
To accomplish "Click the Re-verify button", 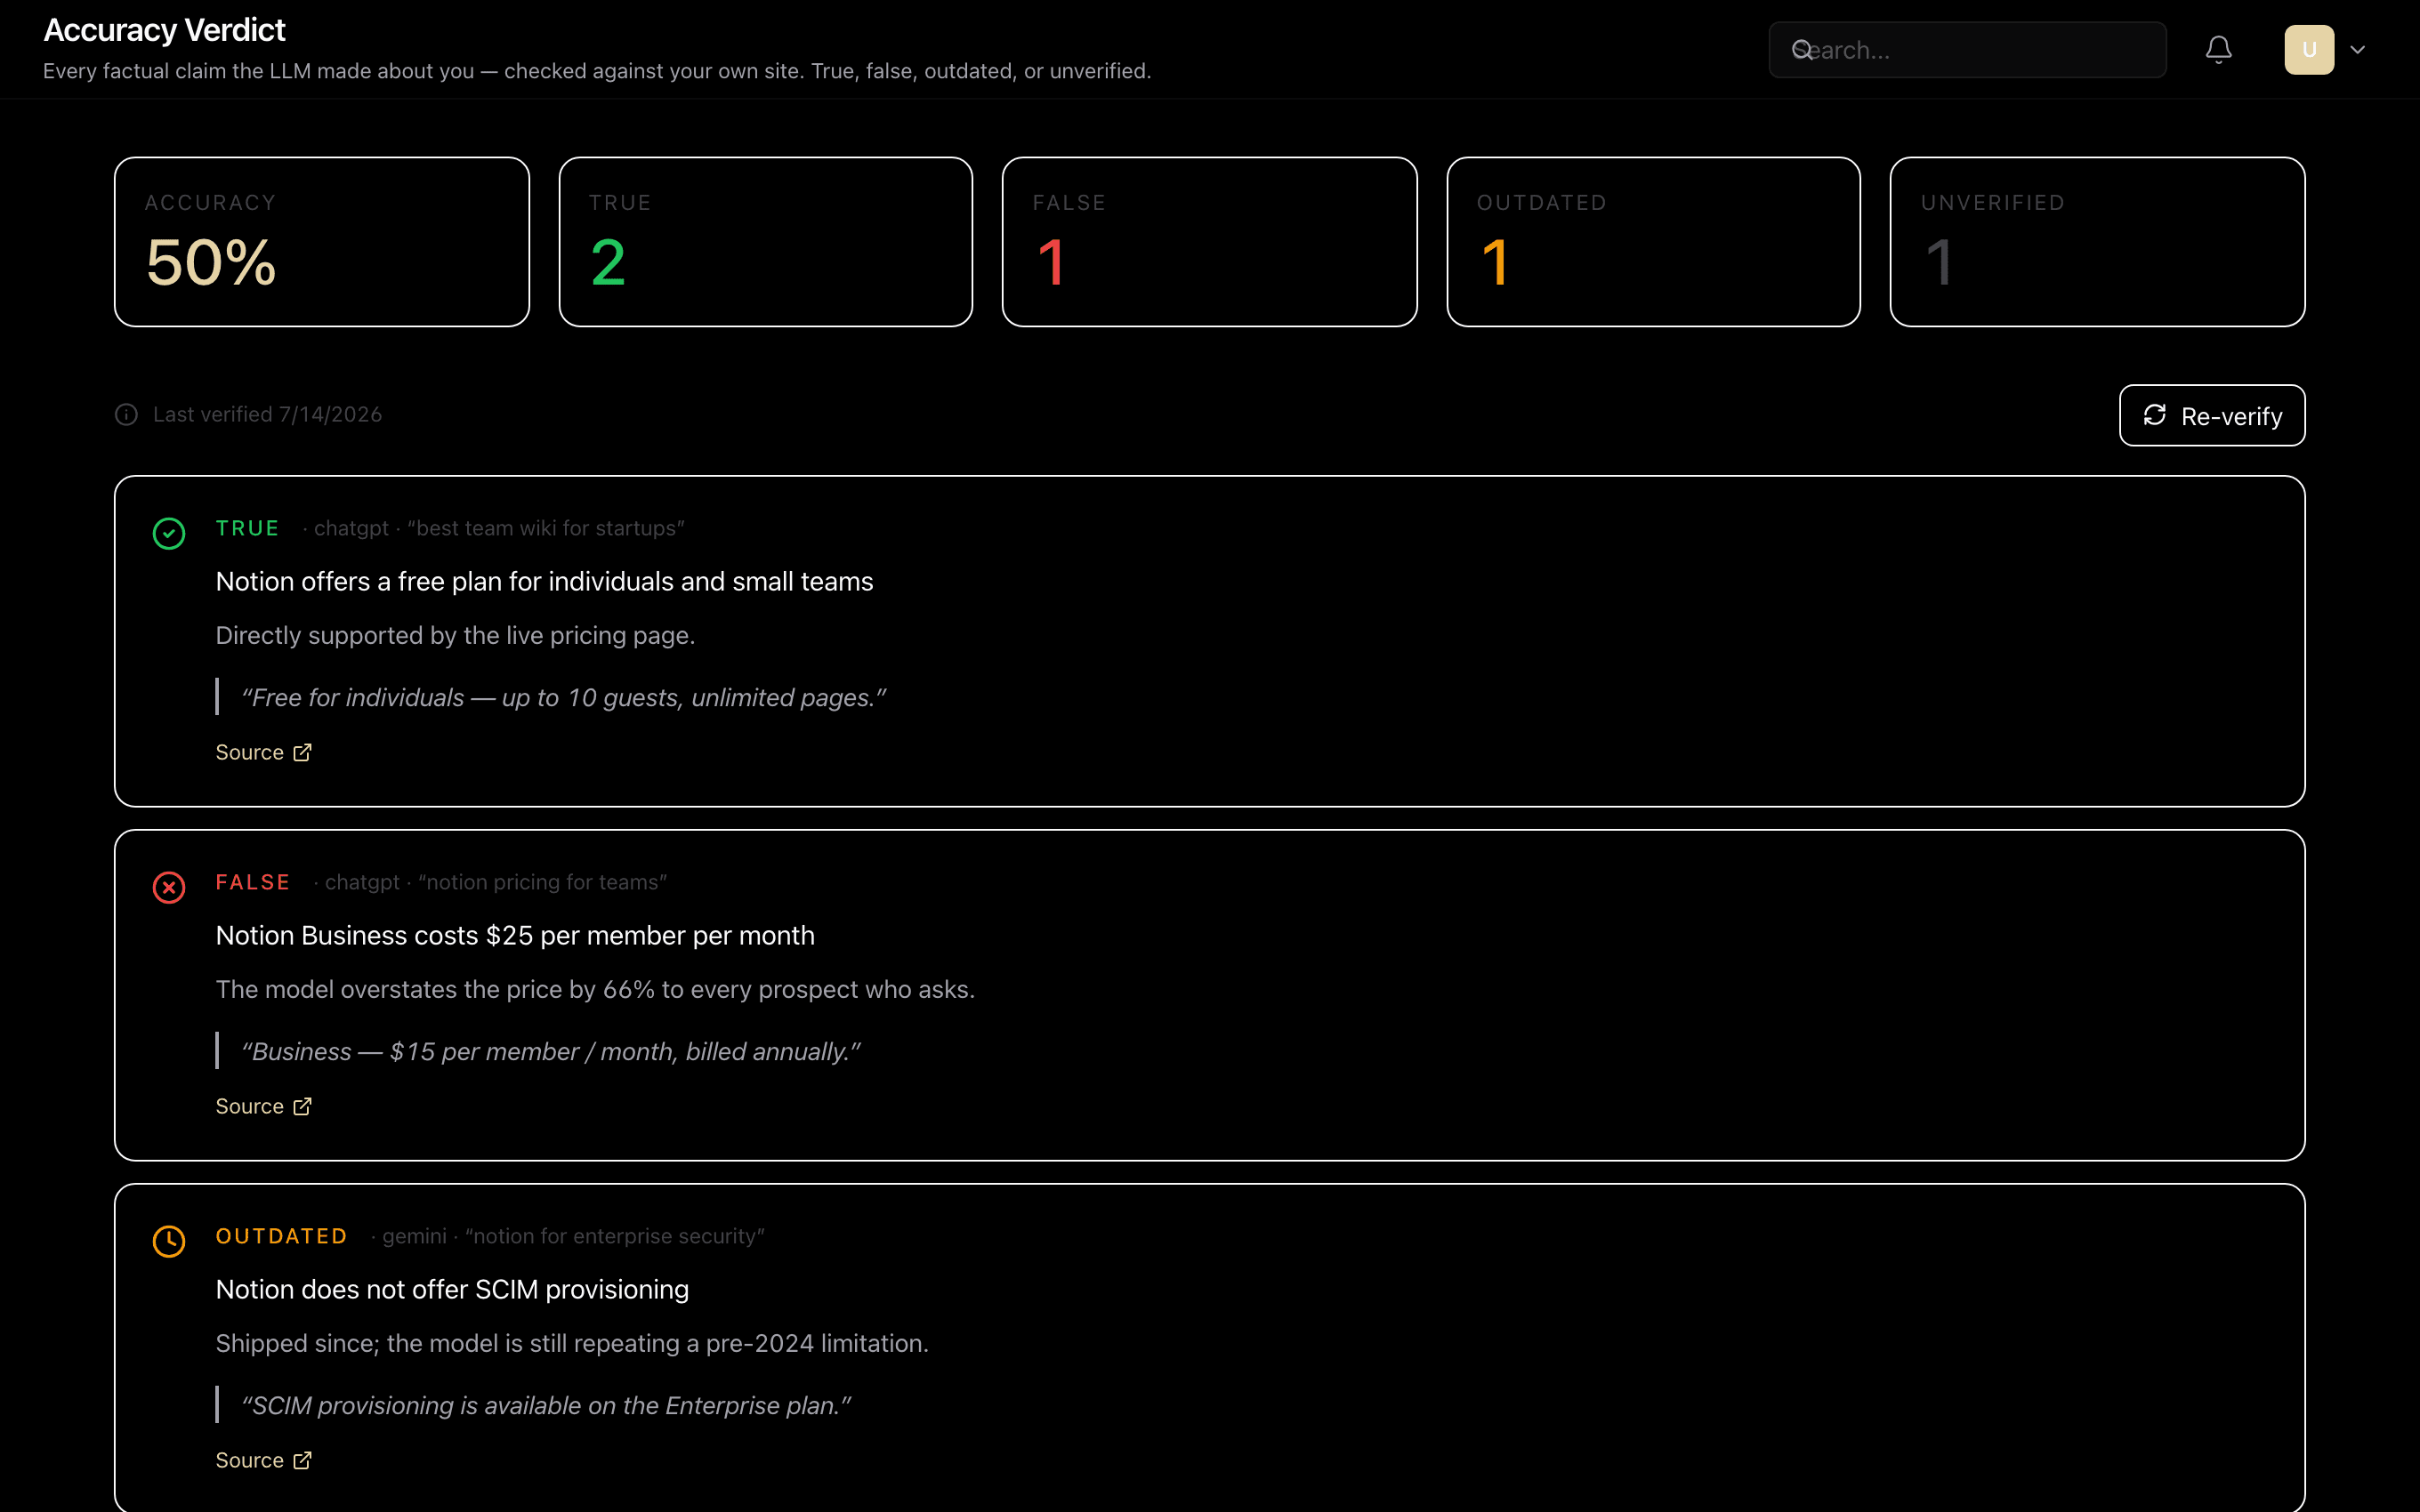I will (2212, 415).
